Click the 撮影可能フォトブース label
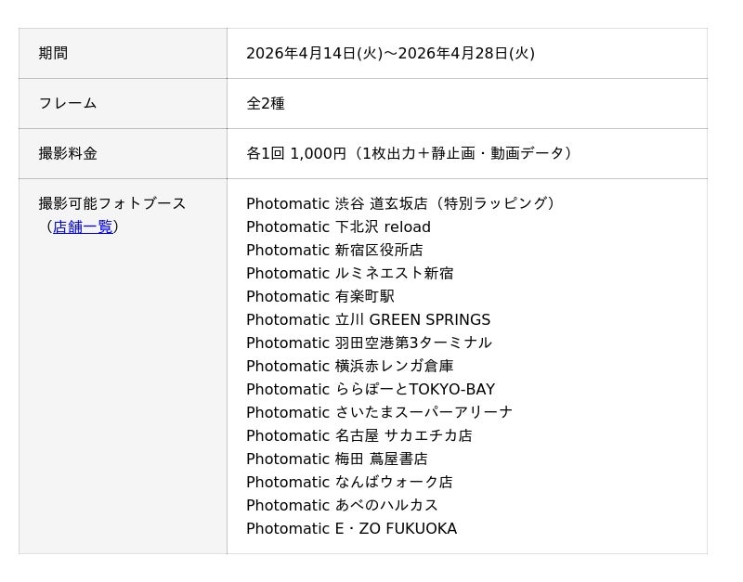 point(112,203)
